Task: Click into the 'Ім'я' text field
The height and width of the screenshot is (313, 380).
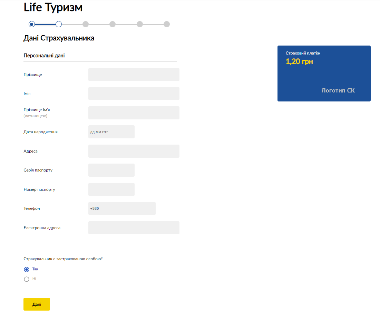Action: pos(134,94)
